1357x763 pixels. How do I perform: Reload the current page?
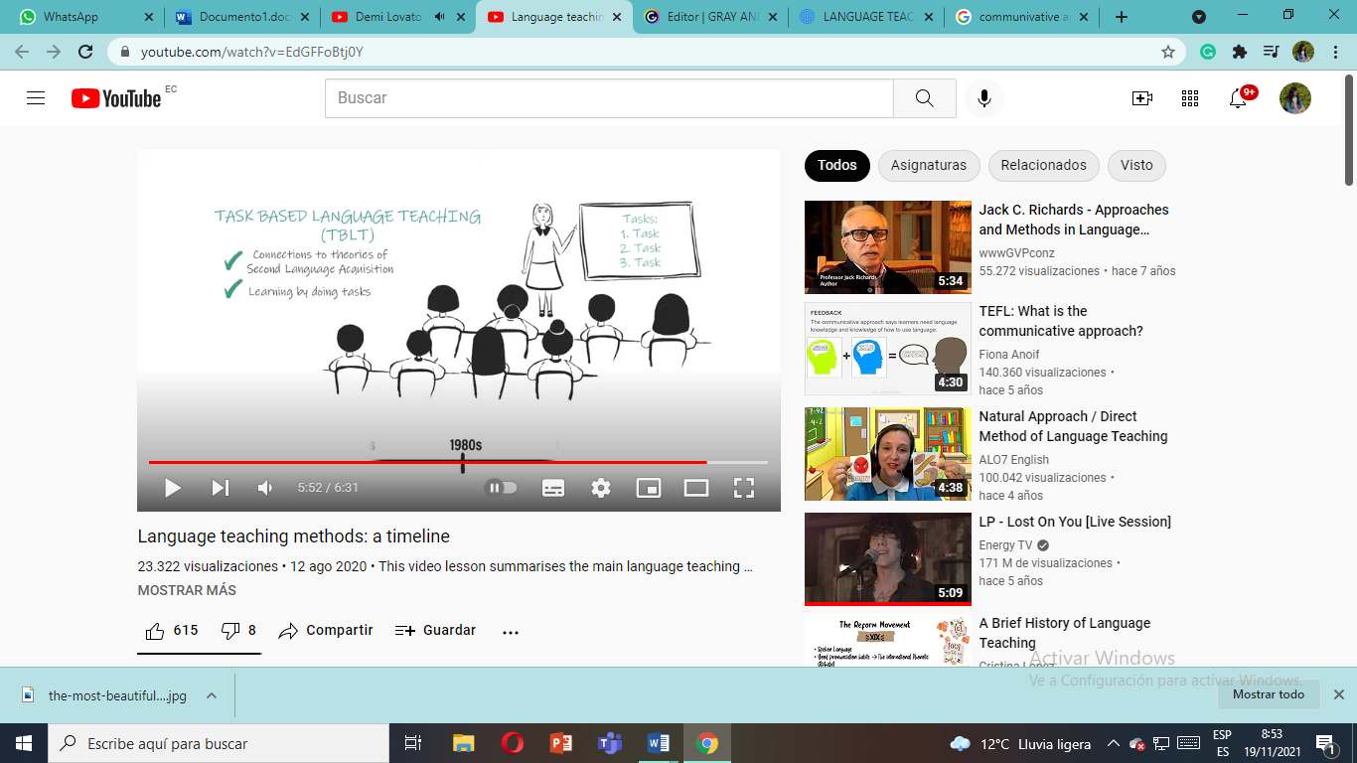[x=85, y=52]
